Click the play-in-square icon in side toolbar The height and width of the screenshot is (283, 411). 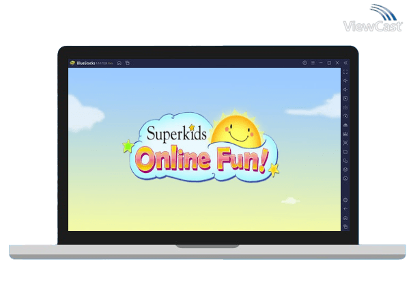[345, 98]
